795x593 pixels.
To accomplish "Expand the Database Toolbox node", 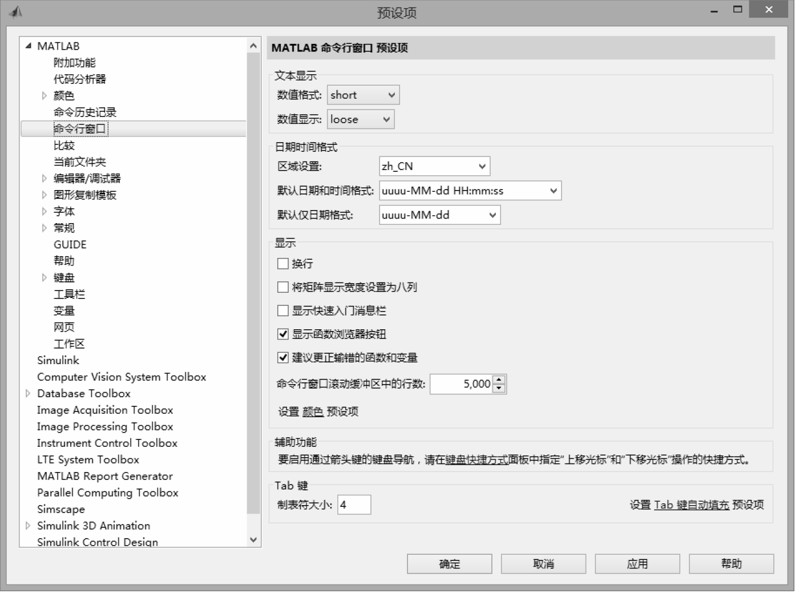I will coord(28,393).
